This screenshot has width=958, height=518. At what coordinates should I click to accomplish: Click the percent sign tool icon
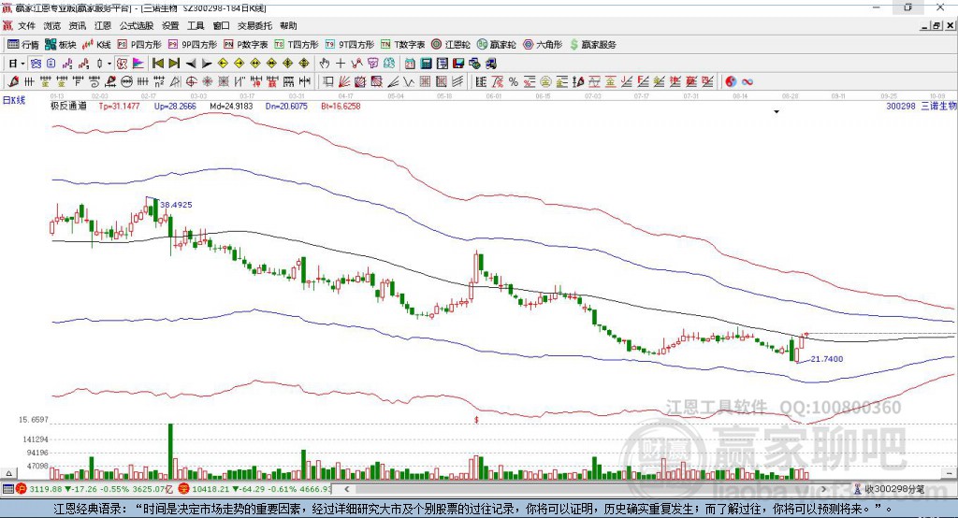(514, 81)
